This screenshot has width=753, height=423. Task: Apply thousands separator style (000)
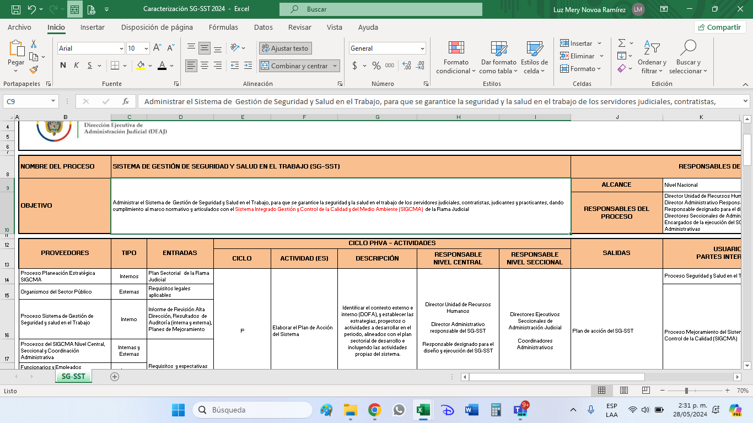click(390, 66)
